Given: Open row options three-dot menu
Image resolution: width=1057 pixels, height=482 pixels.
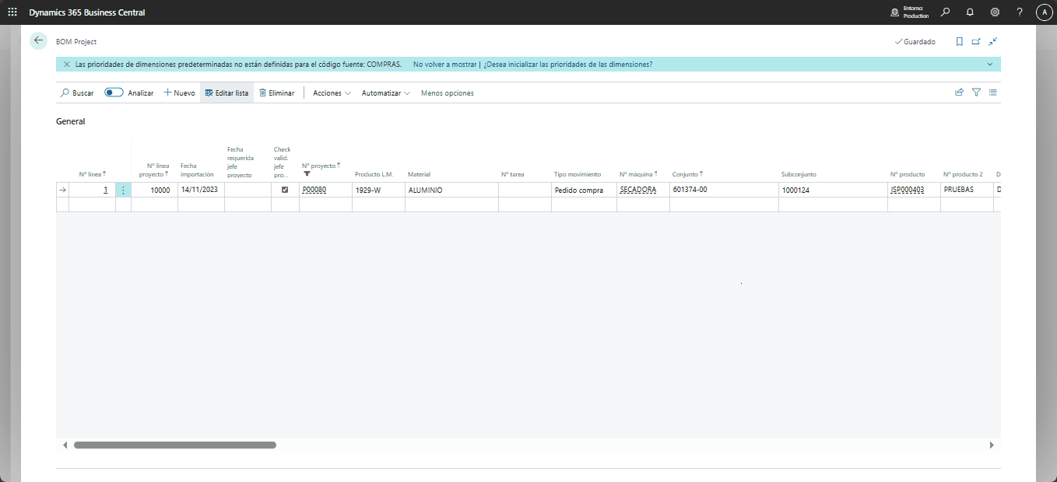Looking at the screenshot, I should coord(123,190).
